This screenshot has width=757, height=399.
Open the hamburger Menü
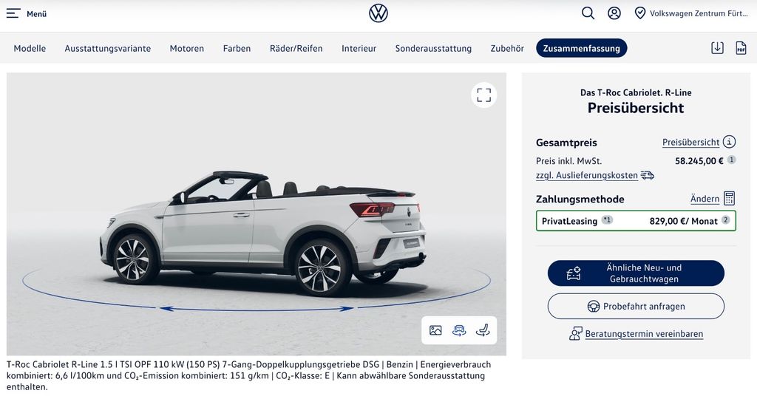26,13
